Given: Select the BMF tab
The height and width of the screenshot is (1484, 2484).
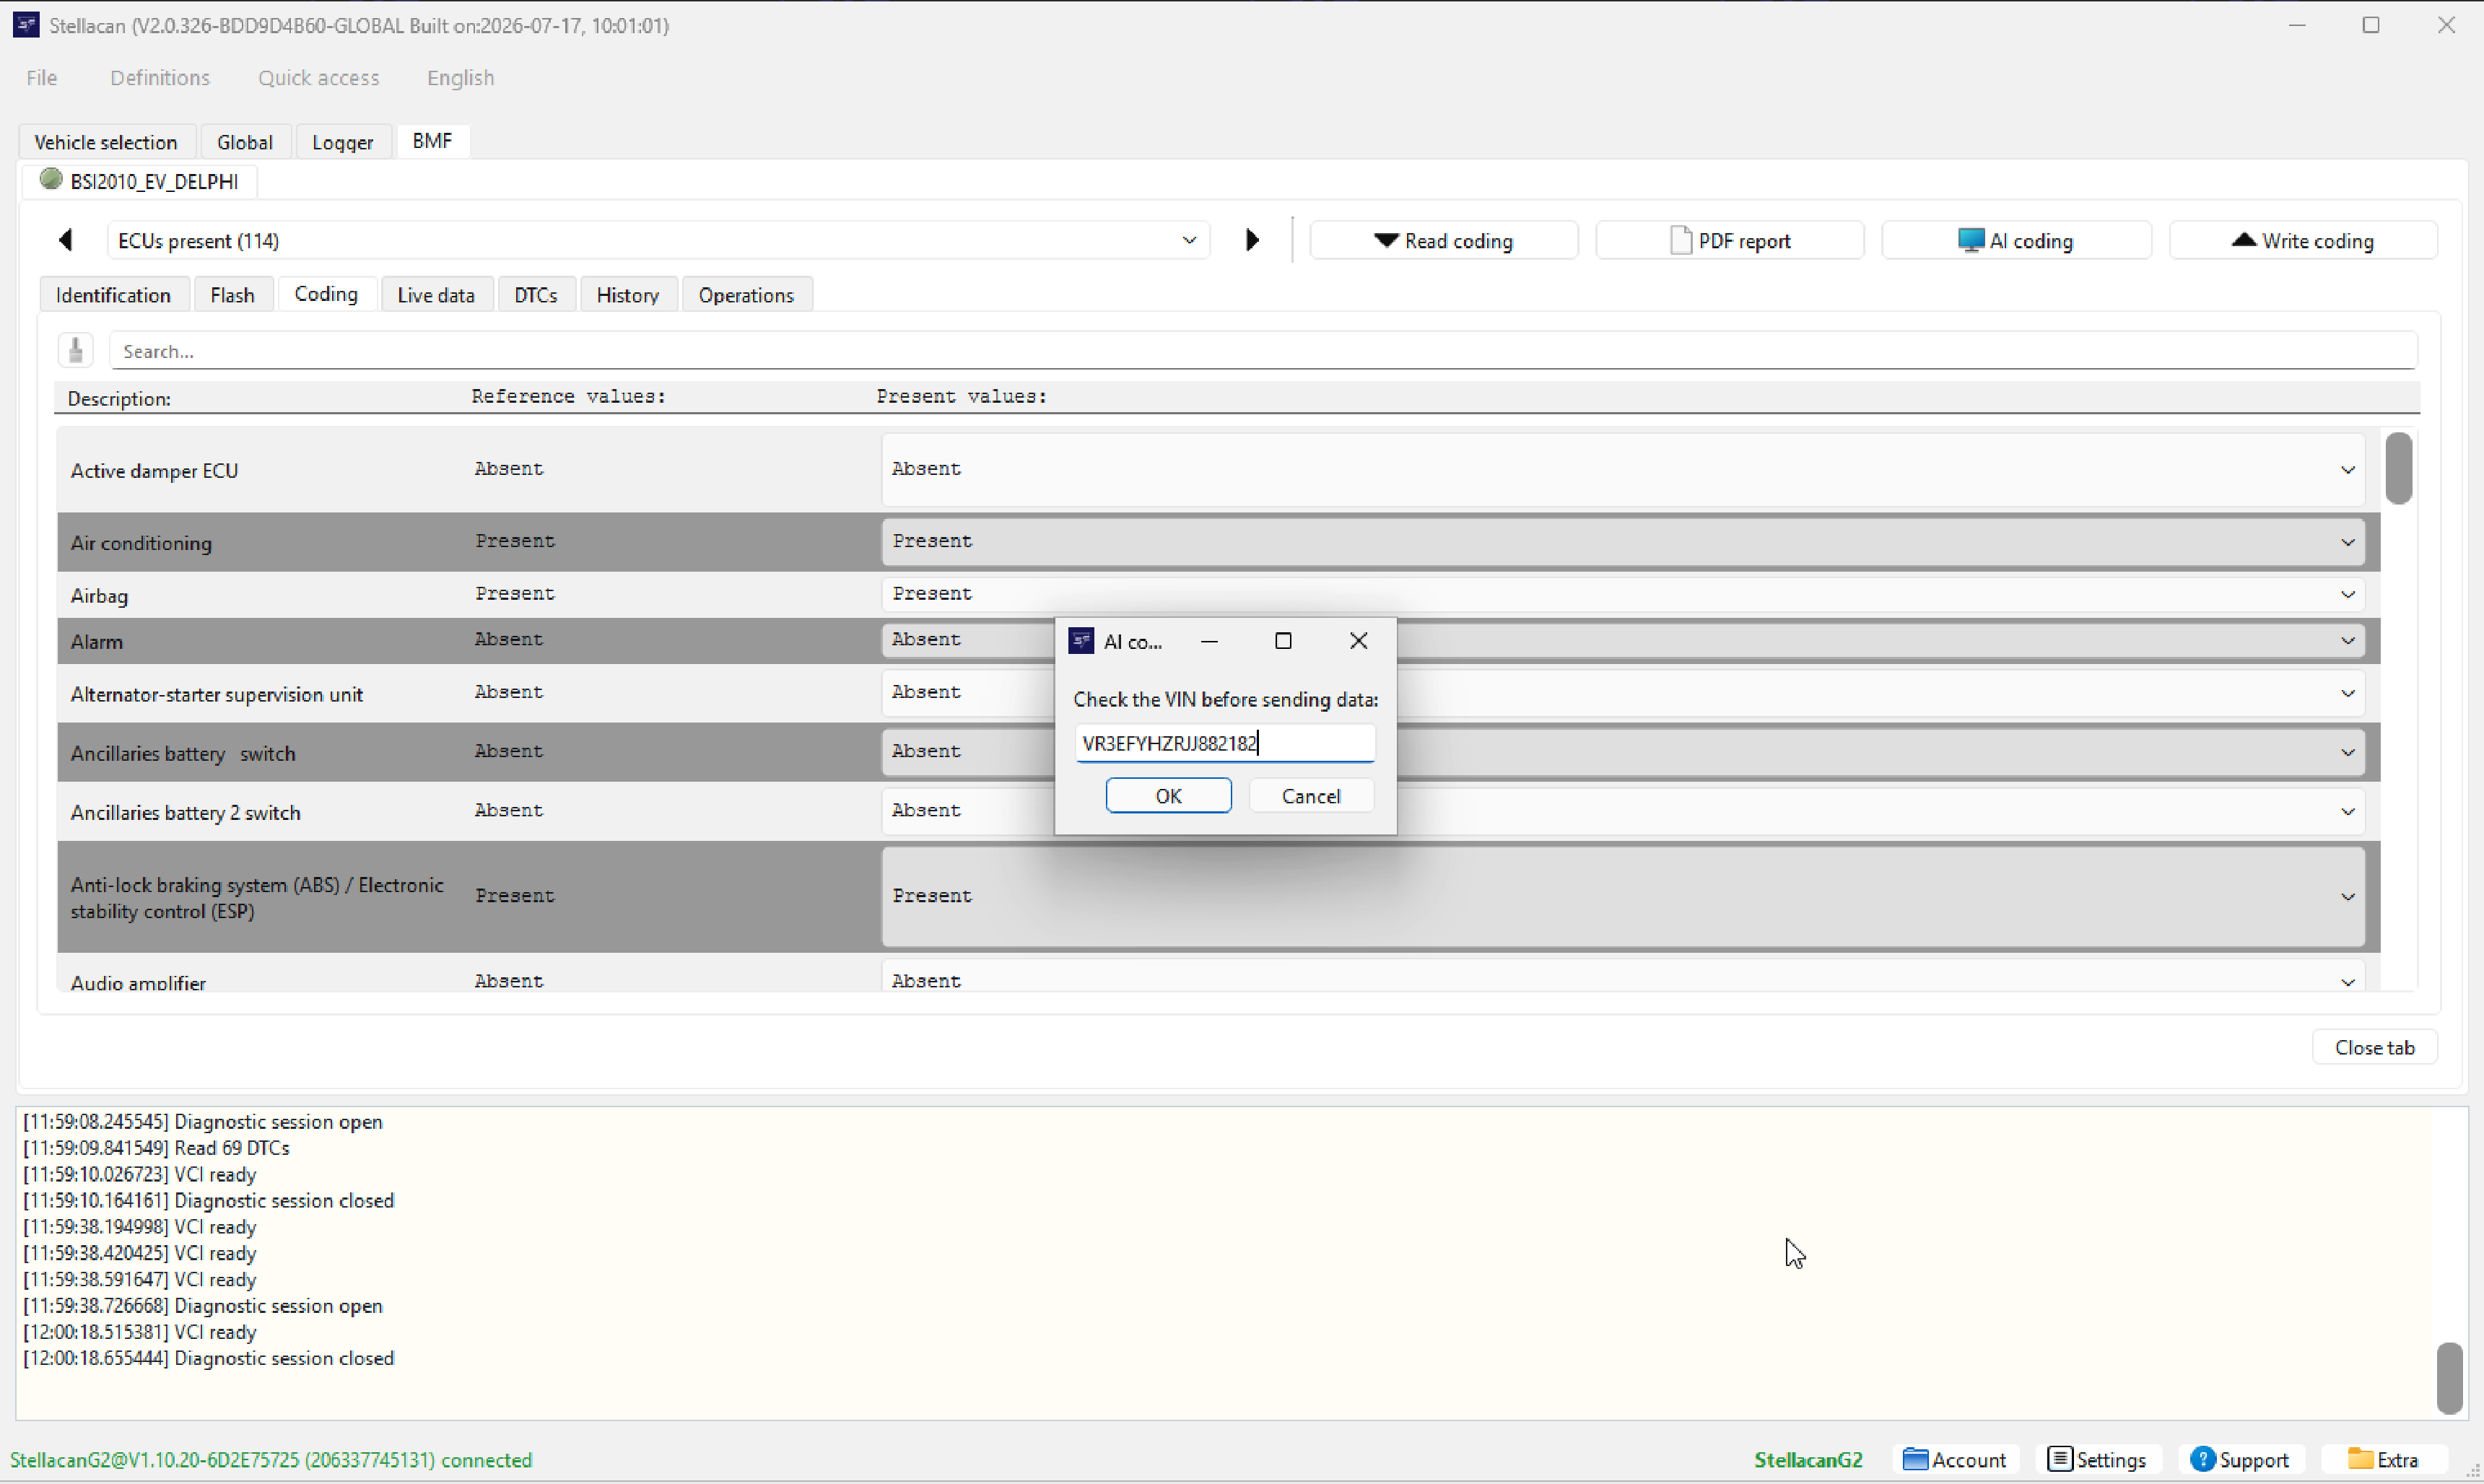Looking at the screenshot, I should tap(432, 141).
